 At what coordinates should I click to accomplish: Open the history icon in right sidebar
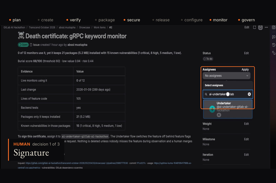(x=274, y=45)
